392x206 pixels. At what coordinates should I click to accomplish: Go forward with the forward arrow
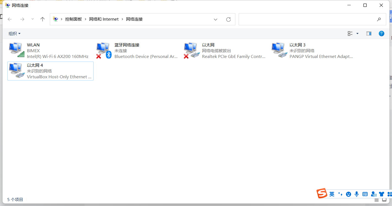click(x=22, y=19)
